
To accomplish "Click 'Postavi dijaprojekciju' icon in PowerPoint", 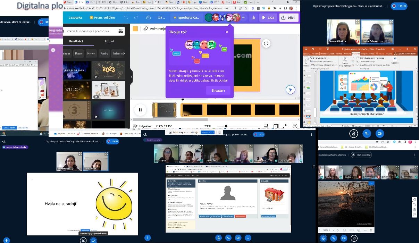I will coord(345,61).
